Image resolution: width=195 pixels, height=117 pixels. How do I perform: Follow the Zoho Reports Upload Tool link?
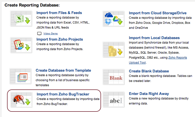(158, 60)
